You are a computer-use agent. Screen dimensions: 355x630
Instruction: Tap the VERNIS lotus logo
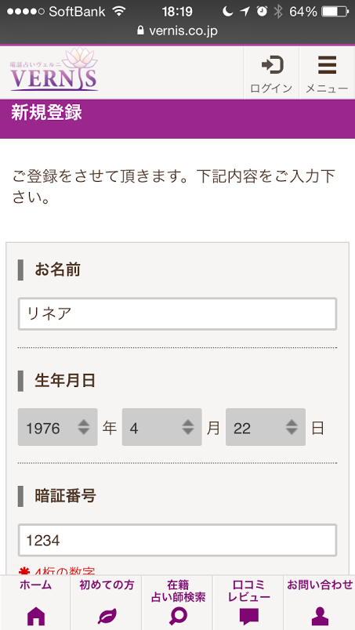pos(54,70)
